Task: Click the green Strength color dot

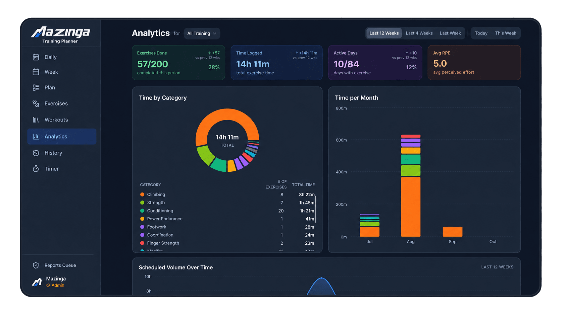Action: click(x=142, y=203)
